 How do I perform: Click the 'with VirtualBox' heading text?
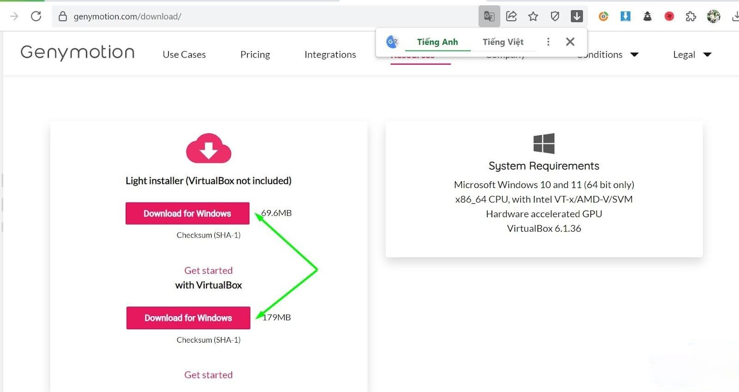tap(208, 285)
